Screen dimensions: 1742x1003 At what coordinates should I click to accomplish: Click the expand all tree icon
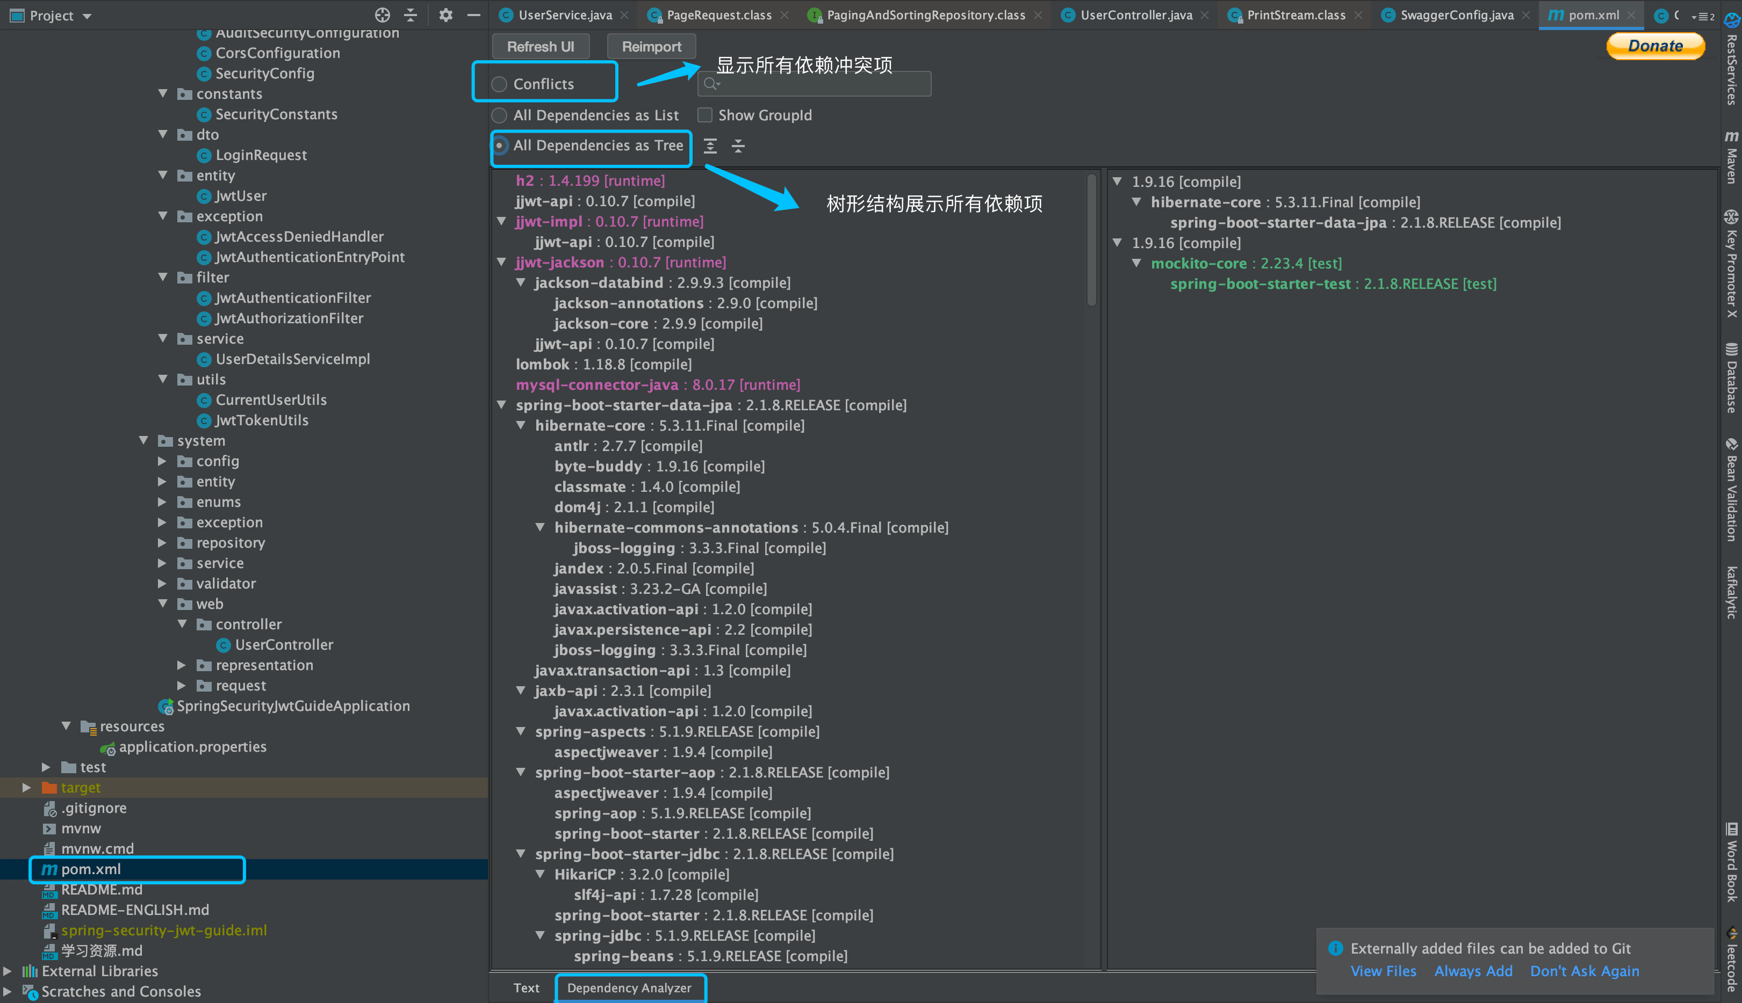710,146
